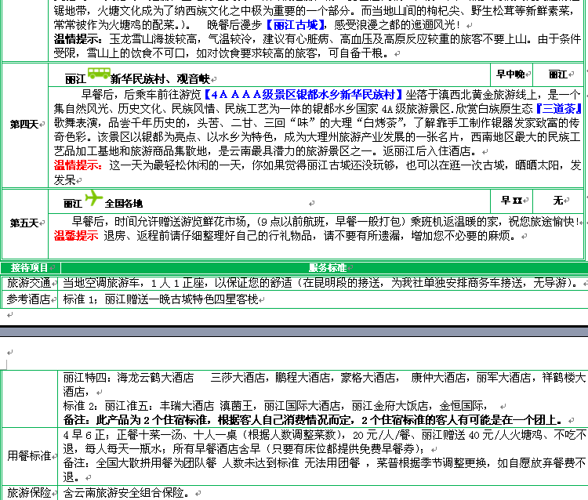Click the 新华民族村、观音峡 itinerary title
This screenshot has width=588, height=500.
click(x=160, y=79)
